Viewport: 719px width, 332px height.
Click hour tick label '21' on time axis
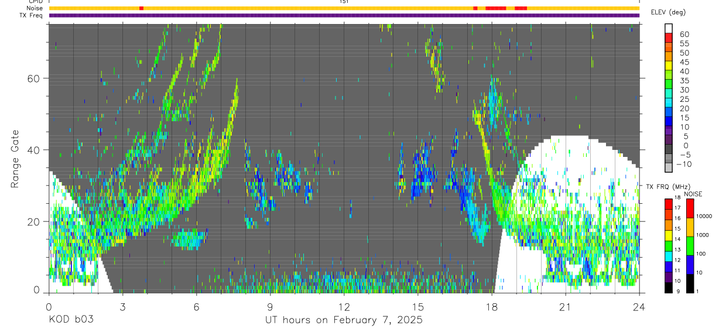point(565,307)
